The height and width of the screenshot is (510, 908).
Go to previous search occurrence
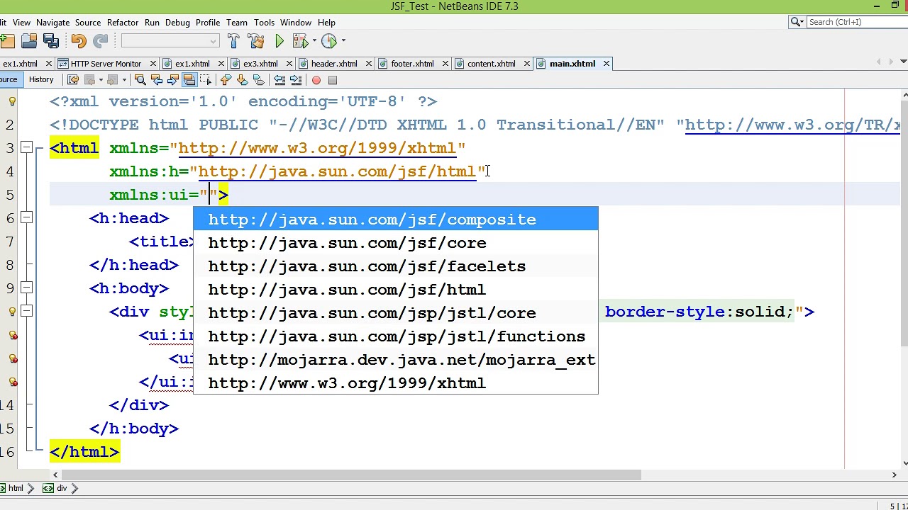pos(156,80)
